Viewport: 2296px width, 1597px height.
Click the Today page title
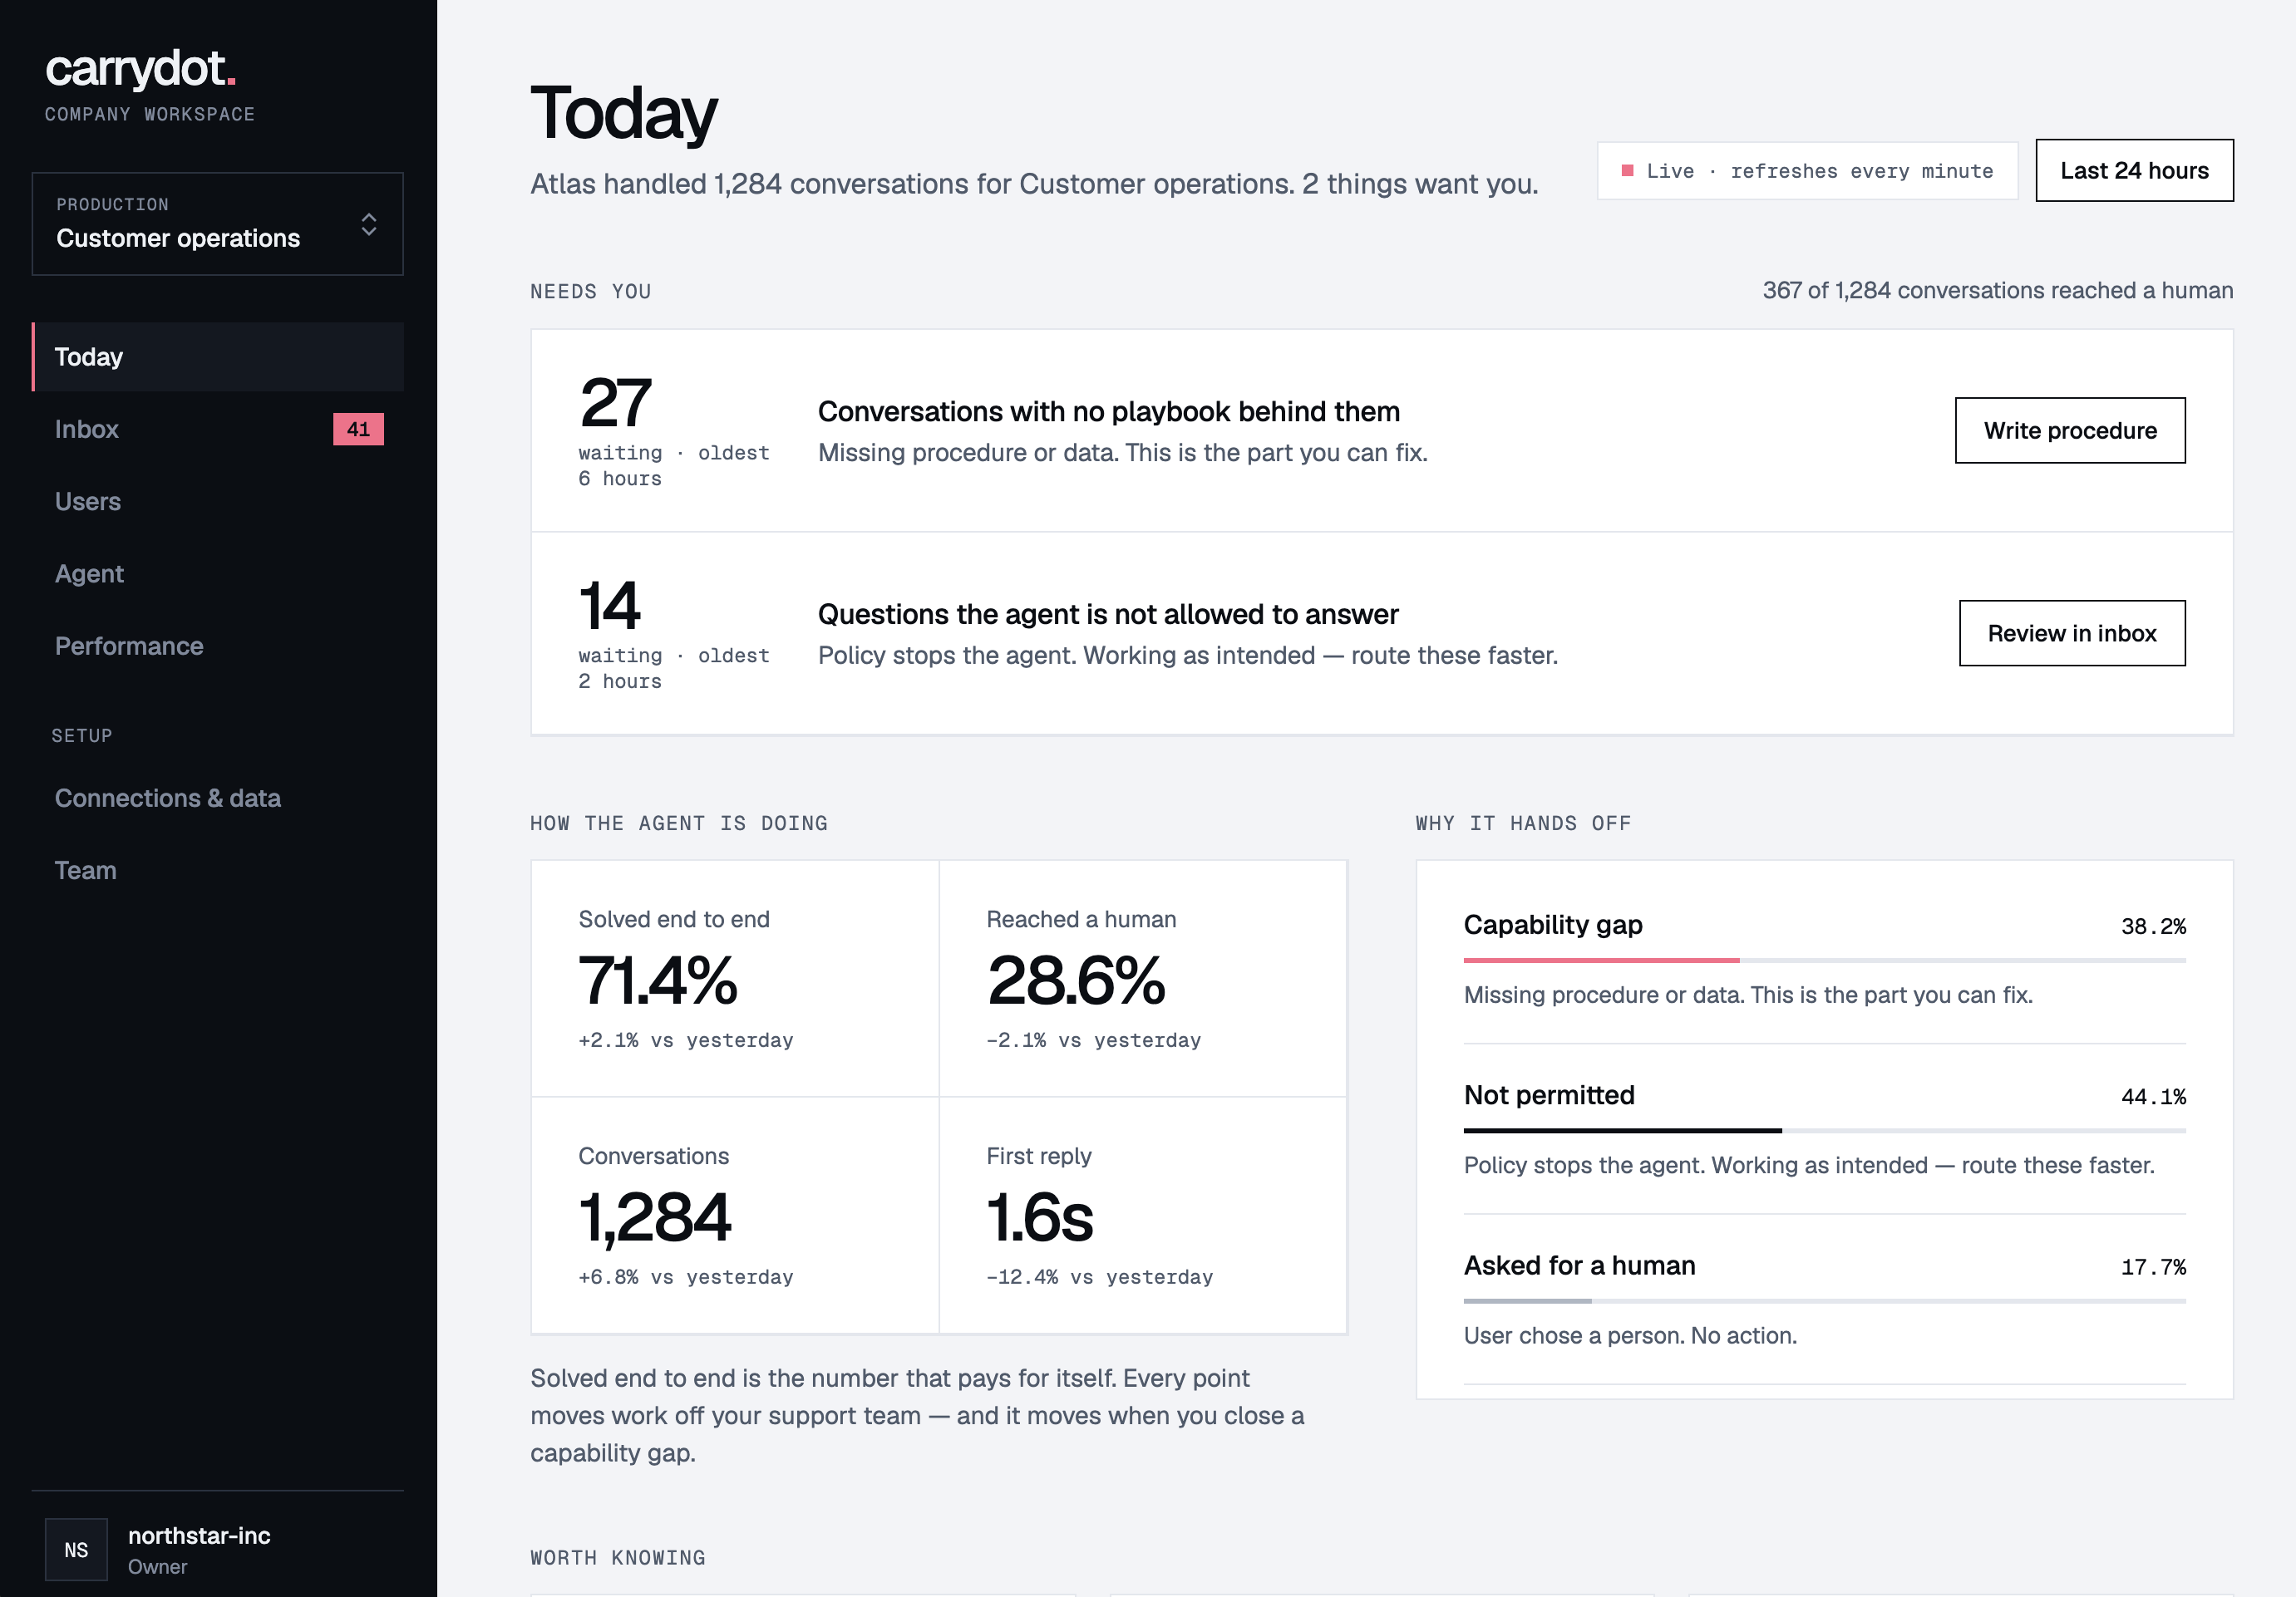pos(624,113)
